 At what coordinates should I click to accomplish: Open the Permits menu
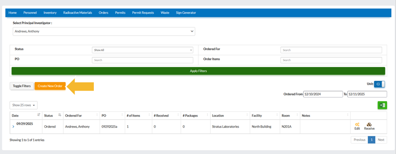point(120,13)
